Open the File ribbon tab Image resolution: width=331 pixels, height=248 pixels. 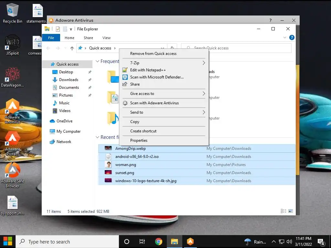[x=51, y=38]
